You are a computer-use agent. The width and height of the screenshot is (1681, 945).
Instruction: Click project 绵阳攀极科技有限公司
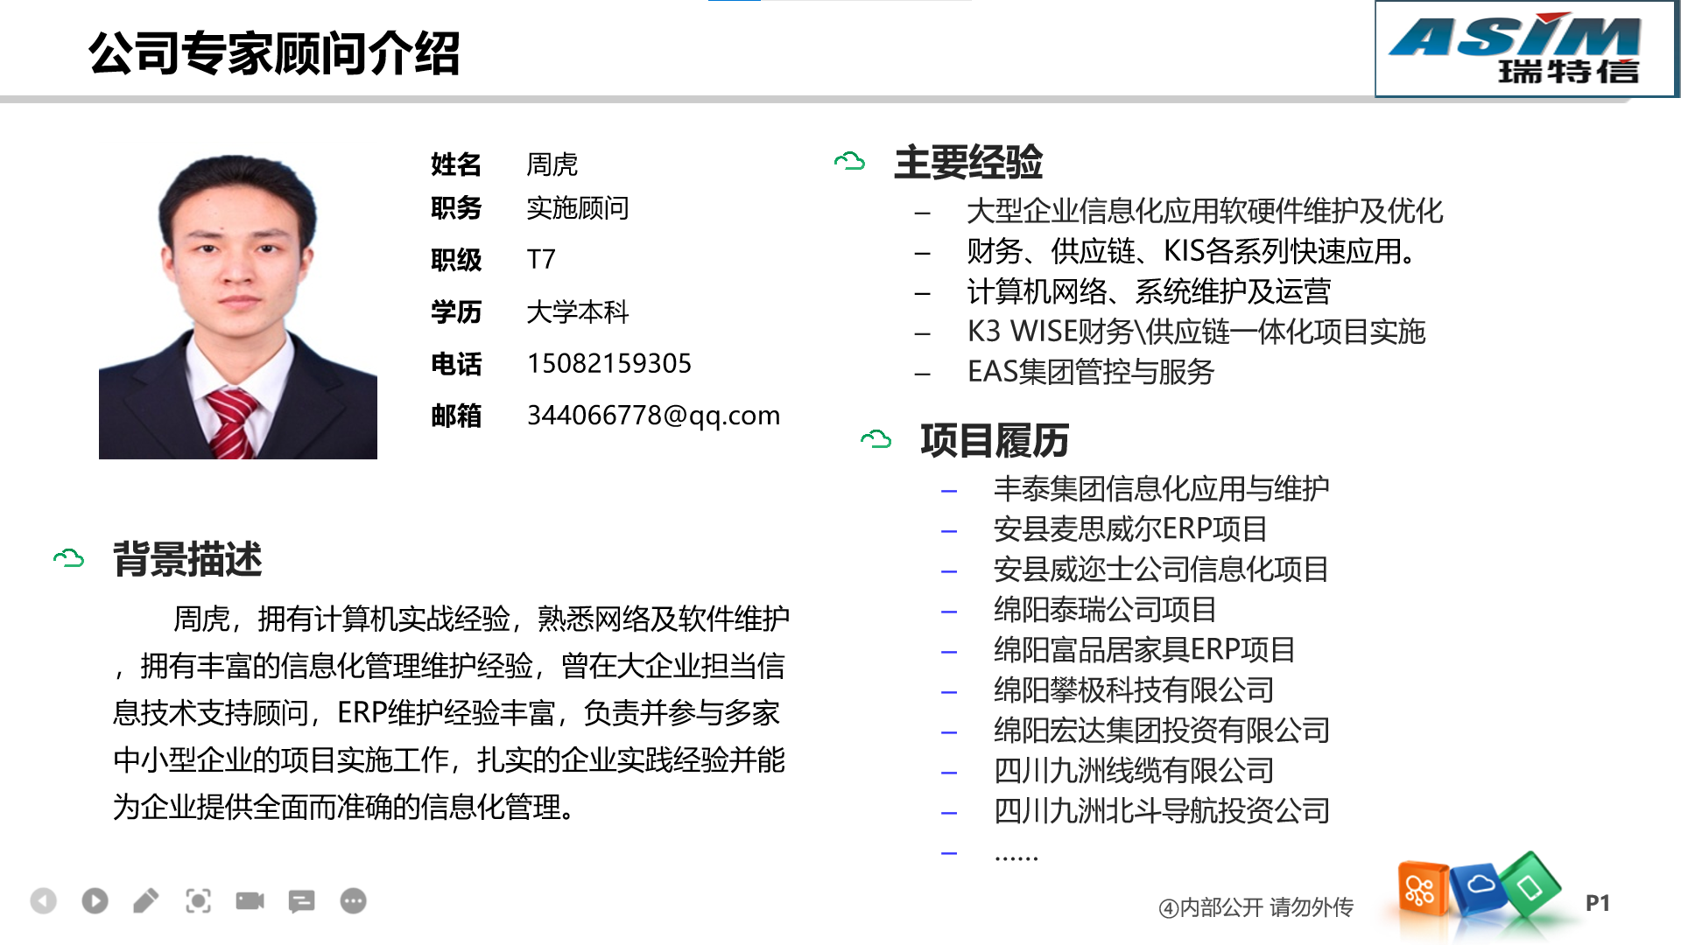pos(1134,689)
